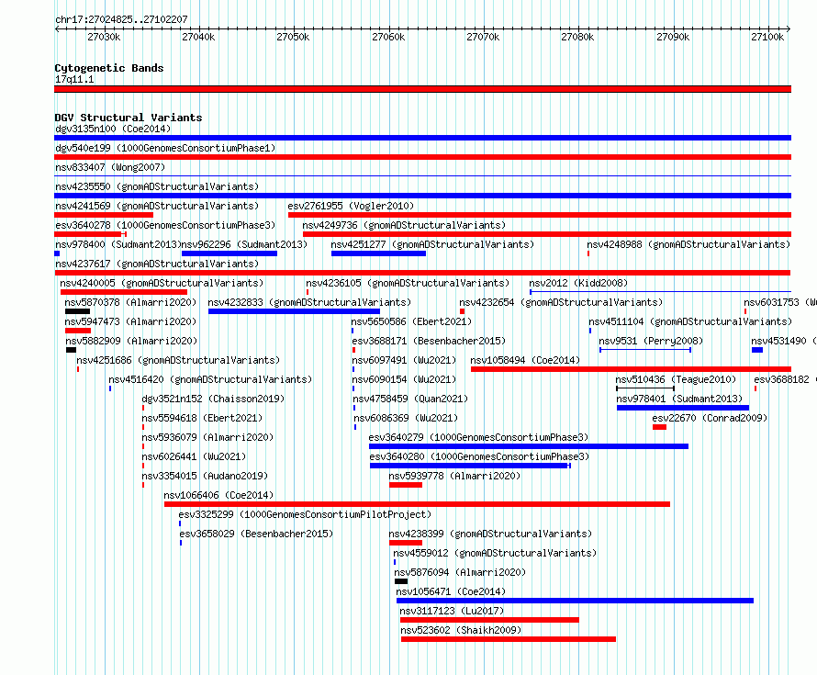This screenshot has width=817, height=675.
Task: Click the blue bar of dgv3135n100
Action: 422,138
